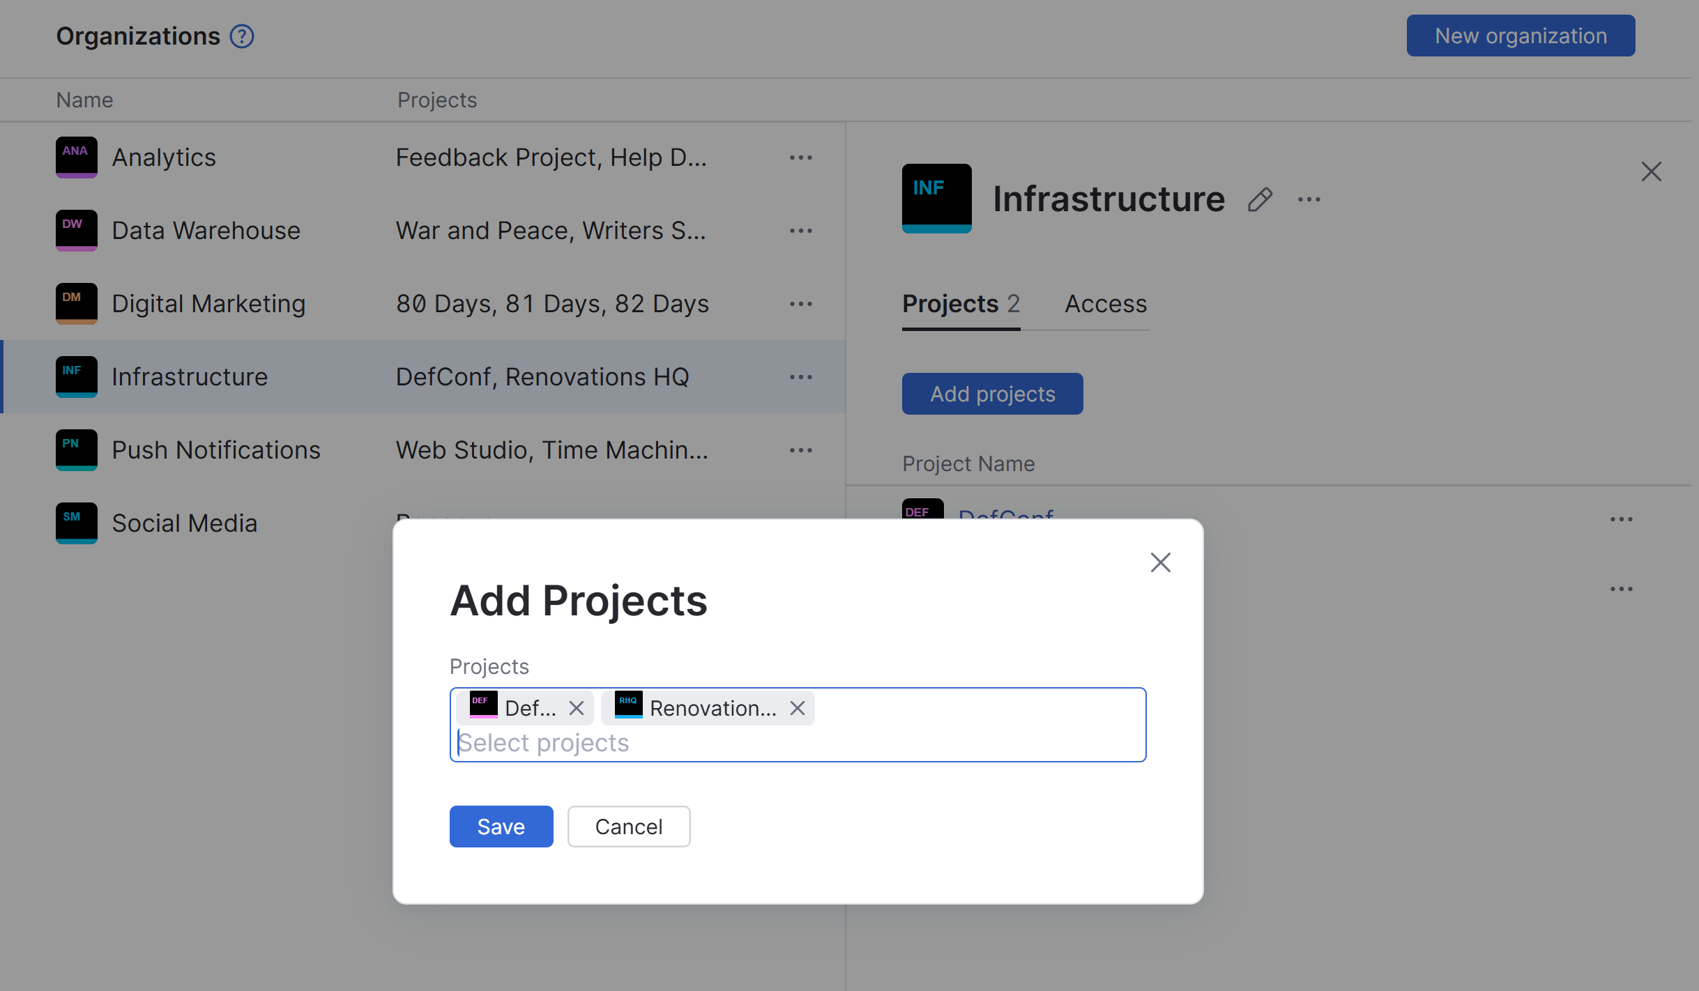Open the DefConf project row options menu
Viewport: 1699px width, 991px height.
(1621, 519)
